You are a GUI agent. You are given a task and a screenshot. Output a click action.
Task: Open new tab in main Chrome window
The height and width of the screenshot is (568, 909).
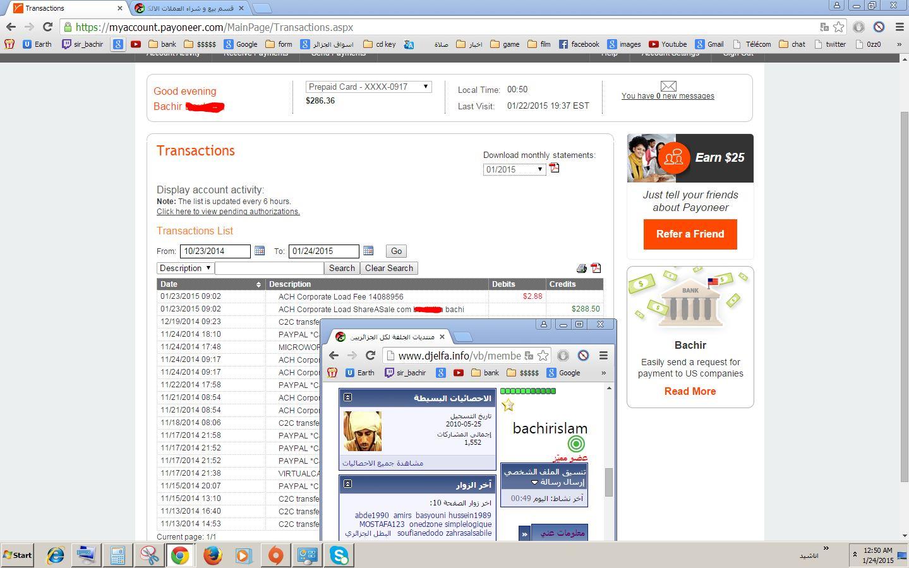coord(262,8)
